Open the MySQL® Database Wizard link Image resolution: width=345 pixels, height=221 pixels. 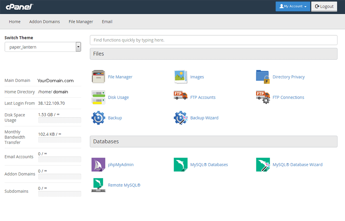click(x=297, y=165)
